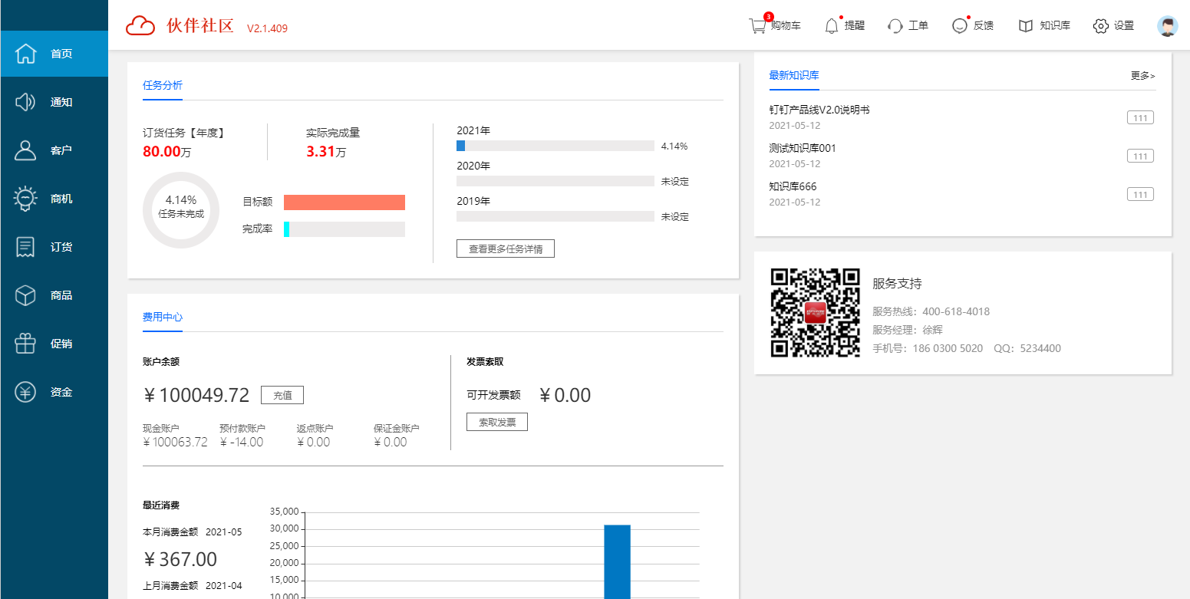Expand knowledge base list via 更多>
The height and width of the screenshot is (599, 1190).
[x=1142, y=76]
